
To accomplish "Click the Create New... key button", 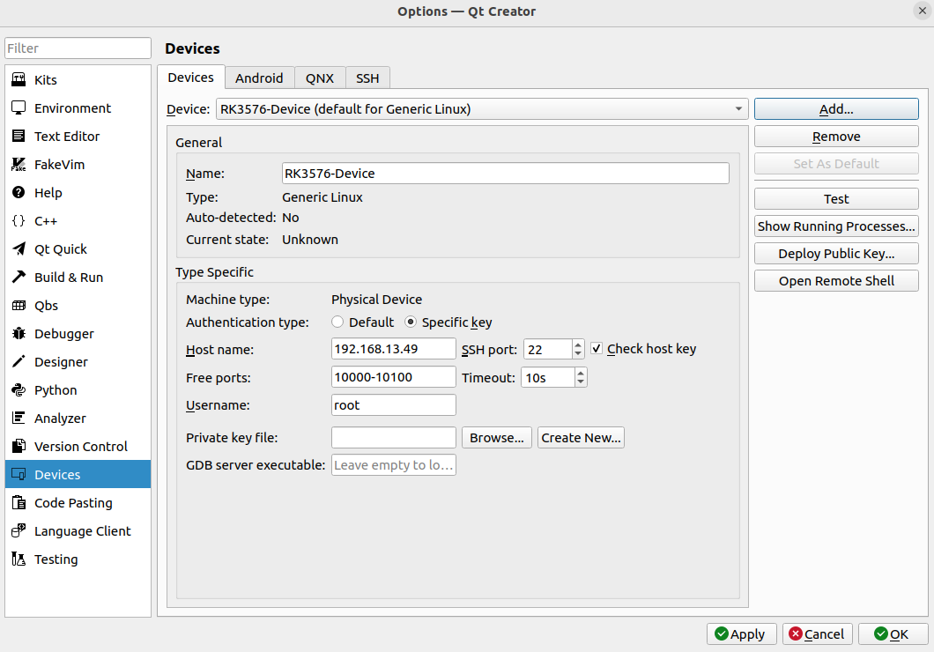I will tap(581, 438).
